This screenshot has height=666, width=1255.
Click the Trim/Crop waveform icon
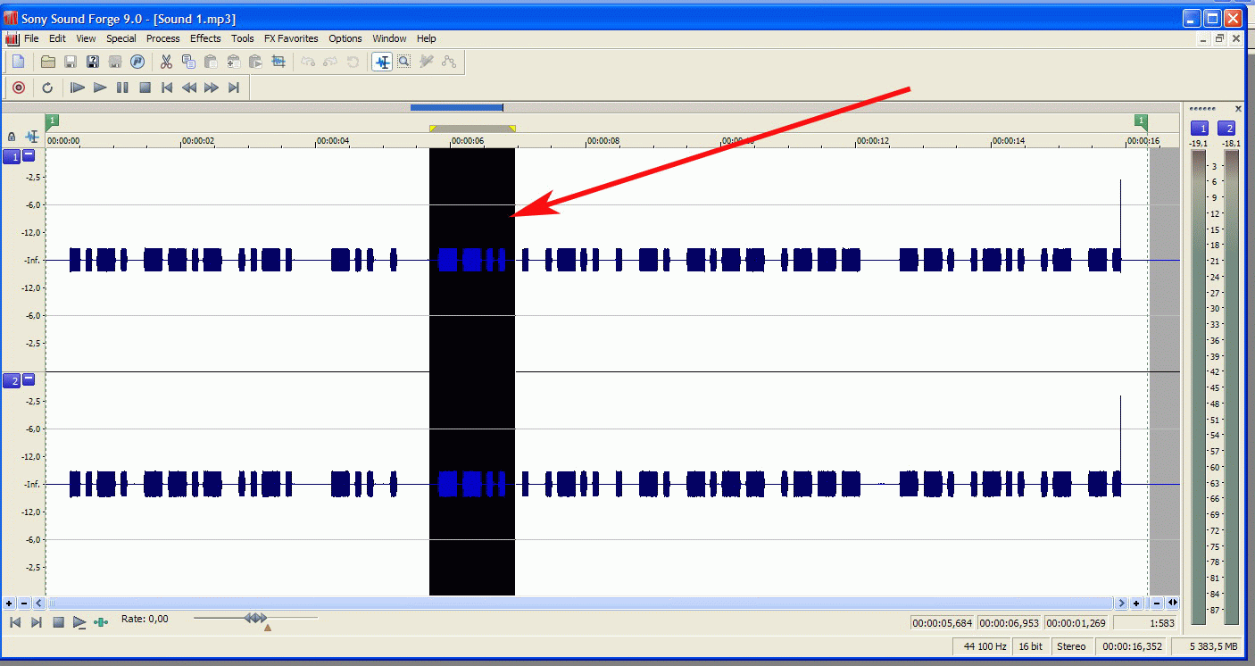tap(278, 62)
